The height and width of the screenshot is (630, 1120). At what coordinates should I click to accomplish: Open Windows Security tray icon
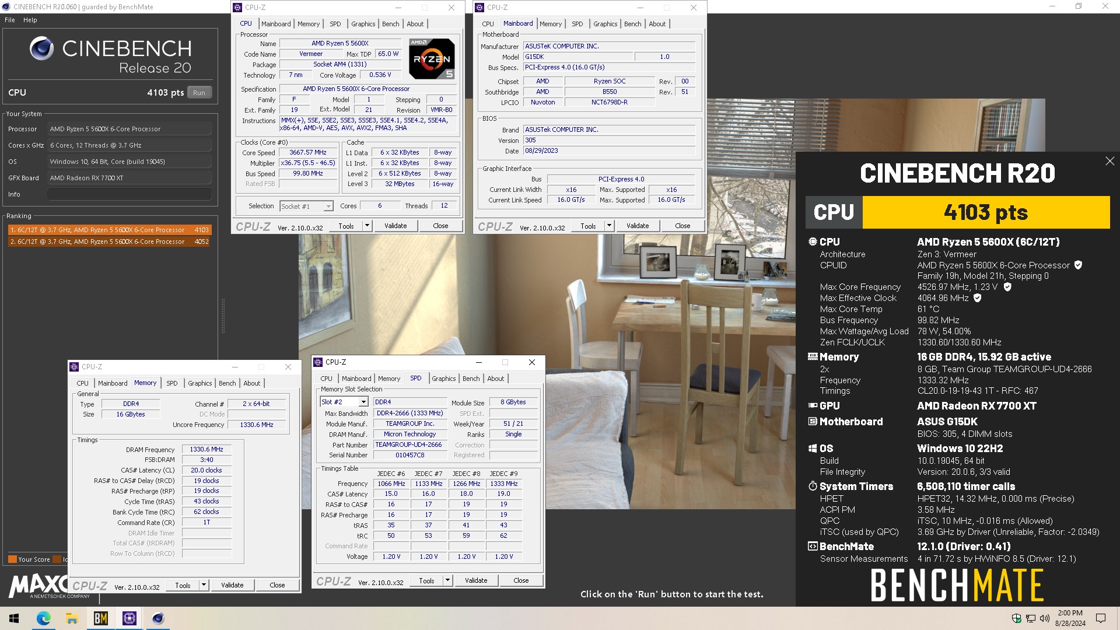[x=1016, y=618]
